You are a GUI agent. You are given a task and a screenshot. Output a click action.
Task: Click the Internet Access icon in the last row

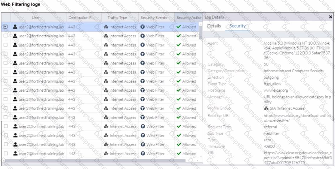(x=106, y=153)
